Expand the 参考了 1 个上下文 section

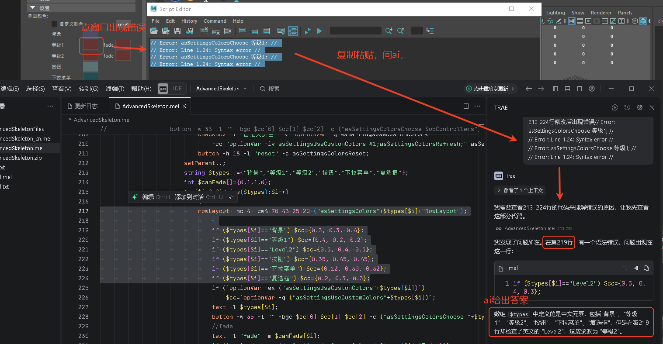click(520, 190)
